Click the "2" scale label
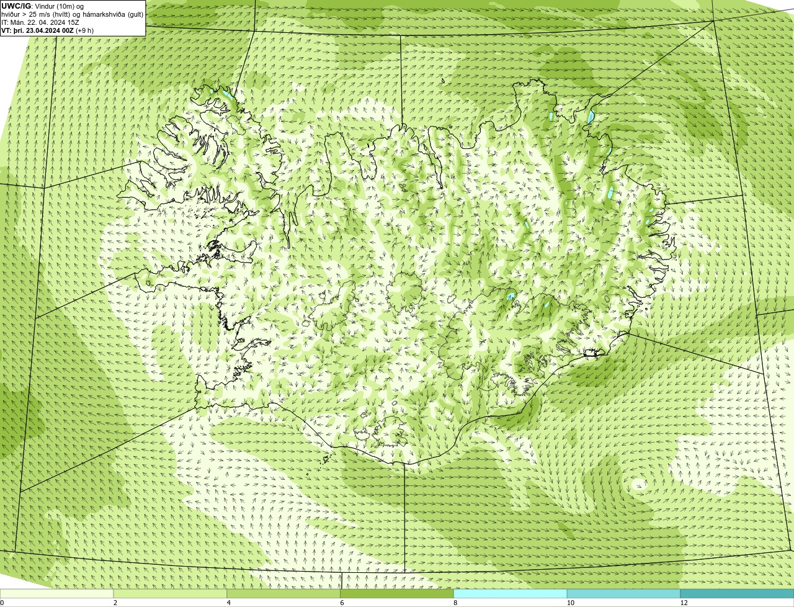This screenshot has width=794, height=607. [115, 603]
